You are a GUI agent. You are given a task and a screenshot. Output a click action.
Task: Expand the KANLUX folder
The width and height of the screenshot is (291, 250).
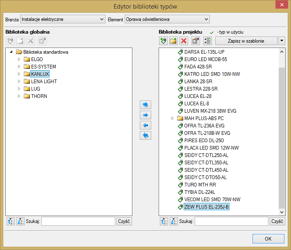coord(19,74)
